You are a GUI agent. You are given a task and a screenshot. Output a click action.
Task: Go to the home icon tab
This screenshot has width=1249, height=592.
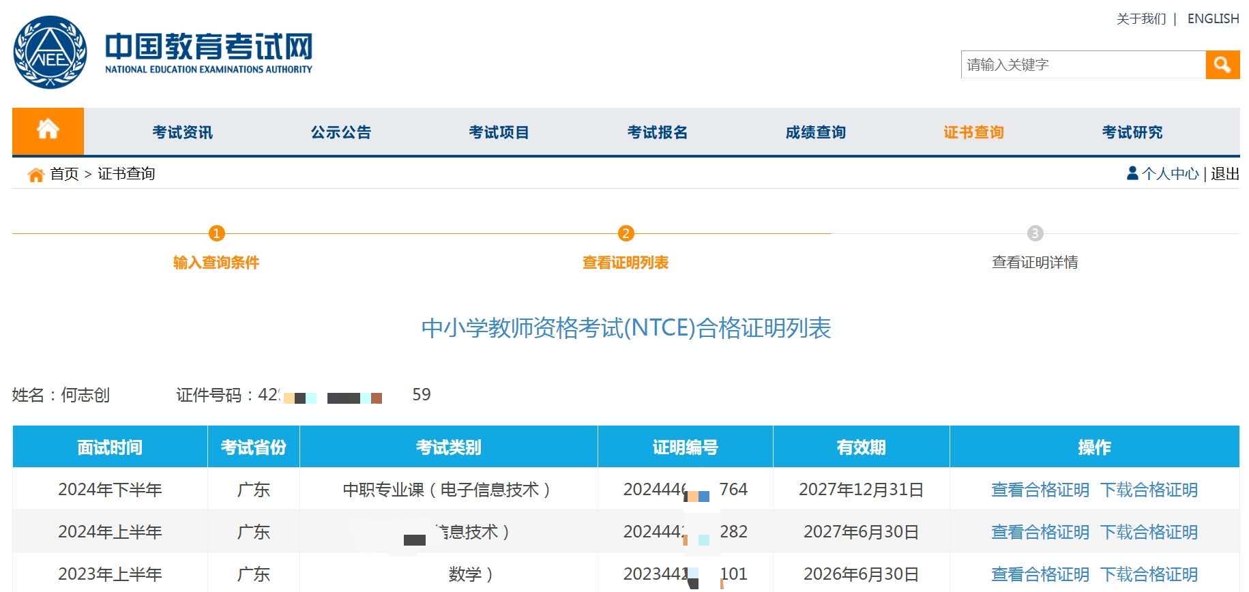click(x=48, y=131)
